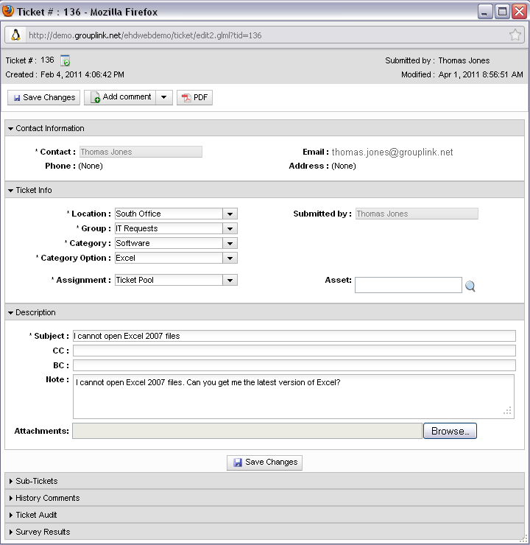
Task: Click the Add comment button
Action: tap(120, 97)
